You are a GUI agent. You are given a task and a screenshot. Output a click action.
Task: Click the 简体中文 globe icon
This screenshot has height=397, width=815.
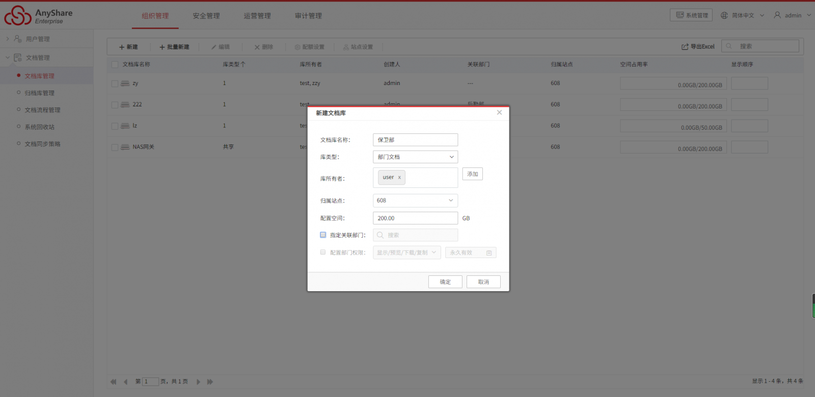pyautogui.click(x=724, y=15)
